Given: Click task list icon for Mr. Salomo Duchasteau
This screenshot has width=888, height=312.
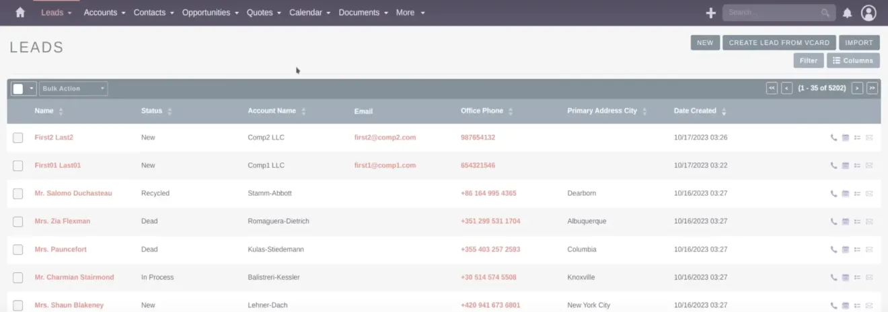Looking at the screenshot, I should pyautogui.click(x=857, y=194).
